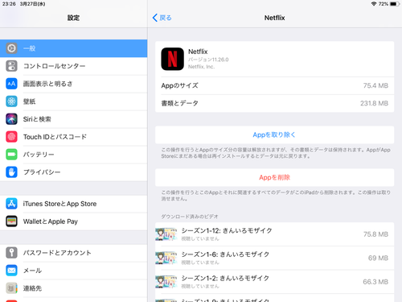
Task: Tap the Netflix page title
Action: click(274, 18)
